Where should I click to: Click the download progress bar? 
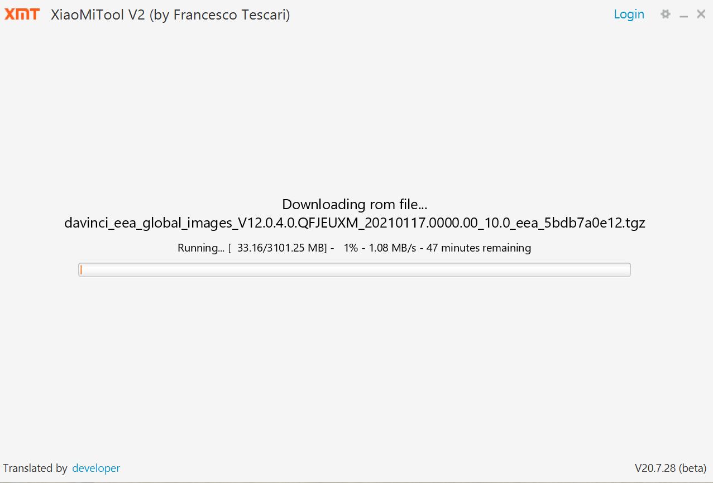coord(354,270)
